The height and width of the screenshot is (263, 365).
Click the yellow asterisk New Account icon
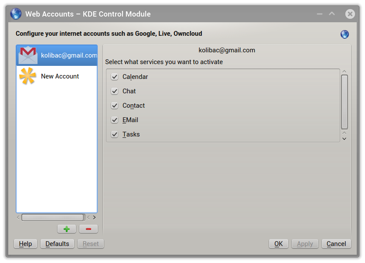coord(28,76)
